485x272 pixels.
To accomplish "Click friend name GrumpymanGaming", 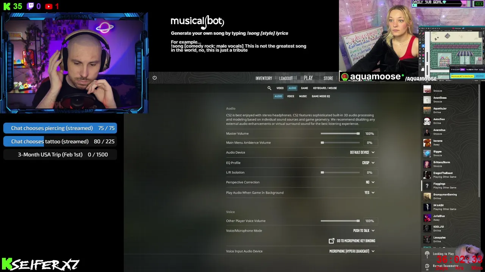I will (445, 195).
